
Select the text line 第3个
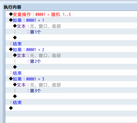(x=71, y=90)
